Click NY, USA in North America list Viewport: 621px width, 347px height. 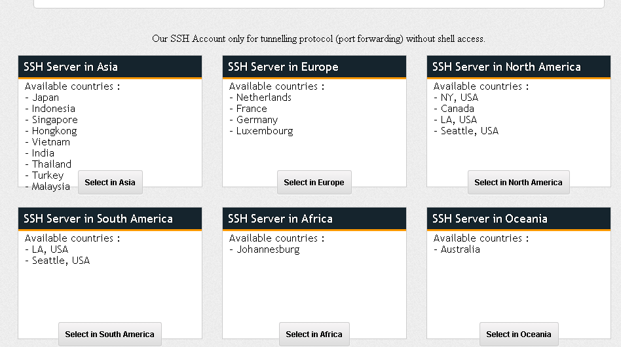459,98
